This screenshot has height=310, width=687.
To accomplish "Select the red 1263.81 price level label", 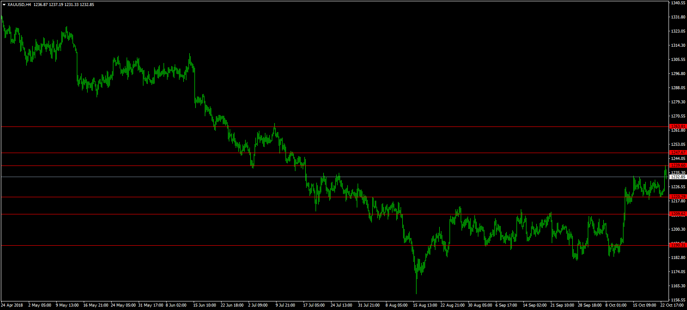I will tap(678, 126).
